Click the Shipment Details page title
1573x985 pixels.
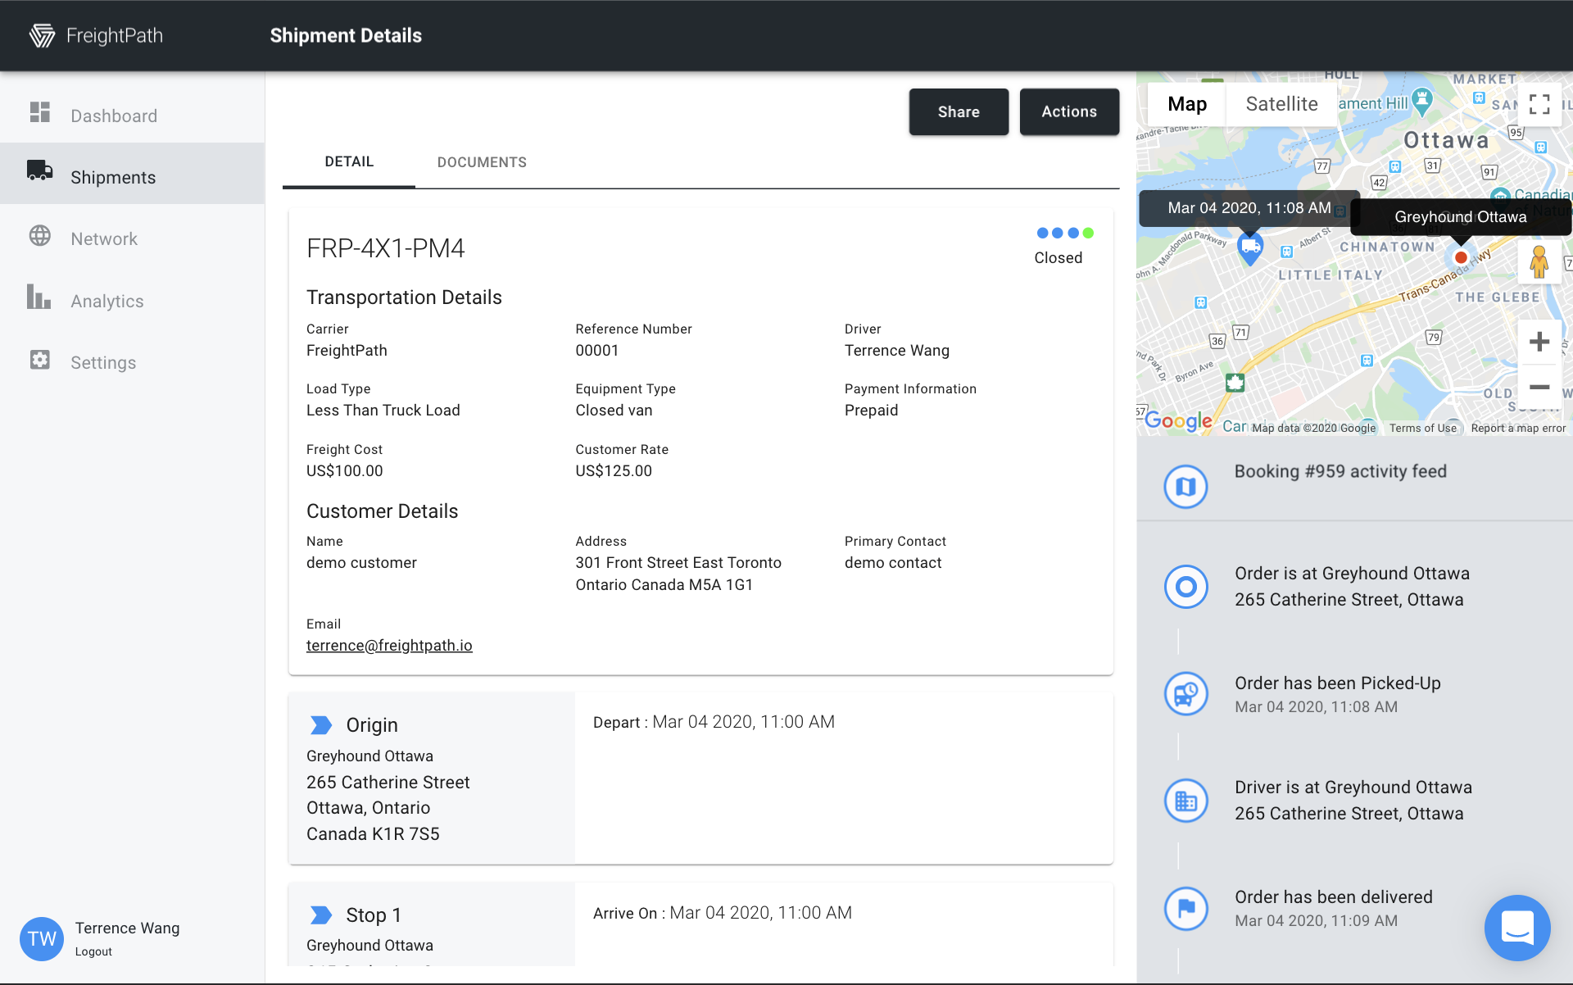click(x=346, y=35)
